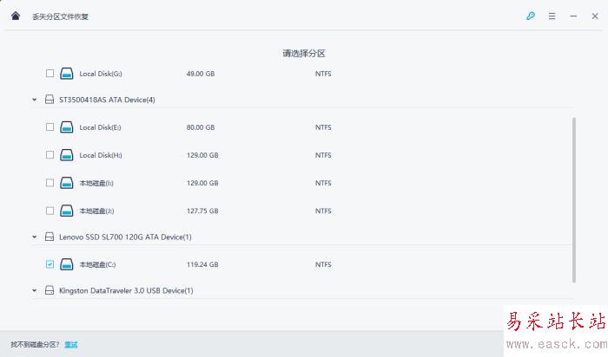
Task: Select the Kingston DataTraveler 3.0 USB Device
Action: 126,290
